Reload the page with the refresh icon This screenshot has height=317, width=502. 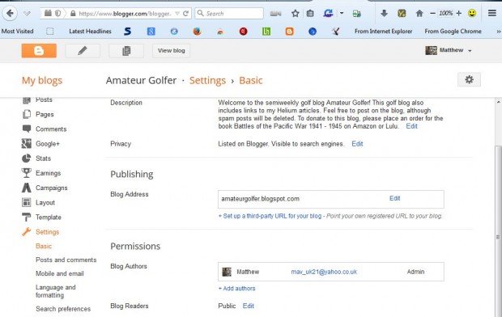point(185,14)
